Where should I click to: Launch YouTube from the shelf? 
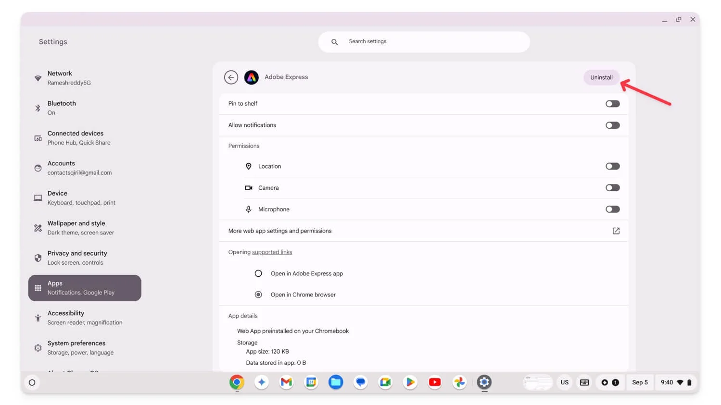click(x=434, y=382)
